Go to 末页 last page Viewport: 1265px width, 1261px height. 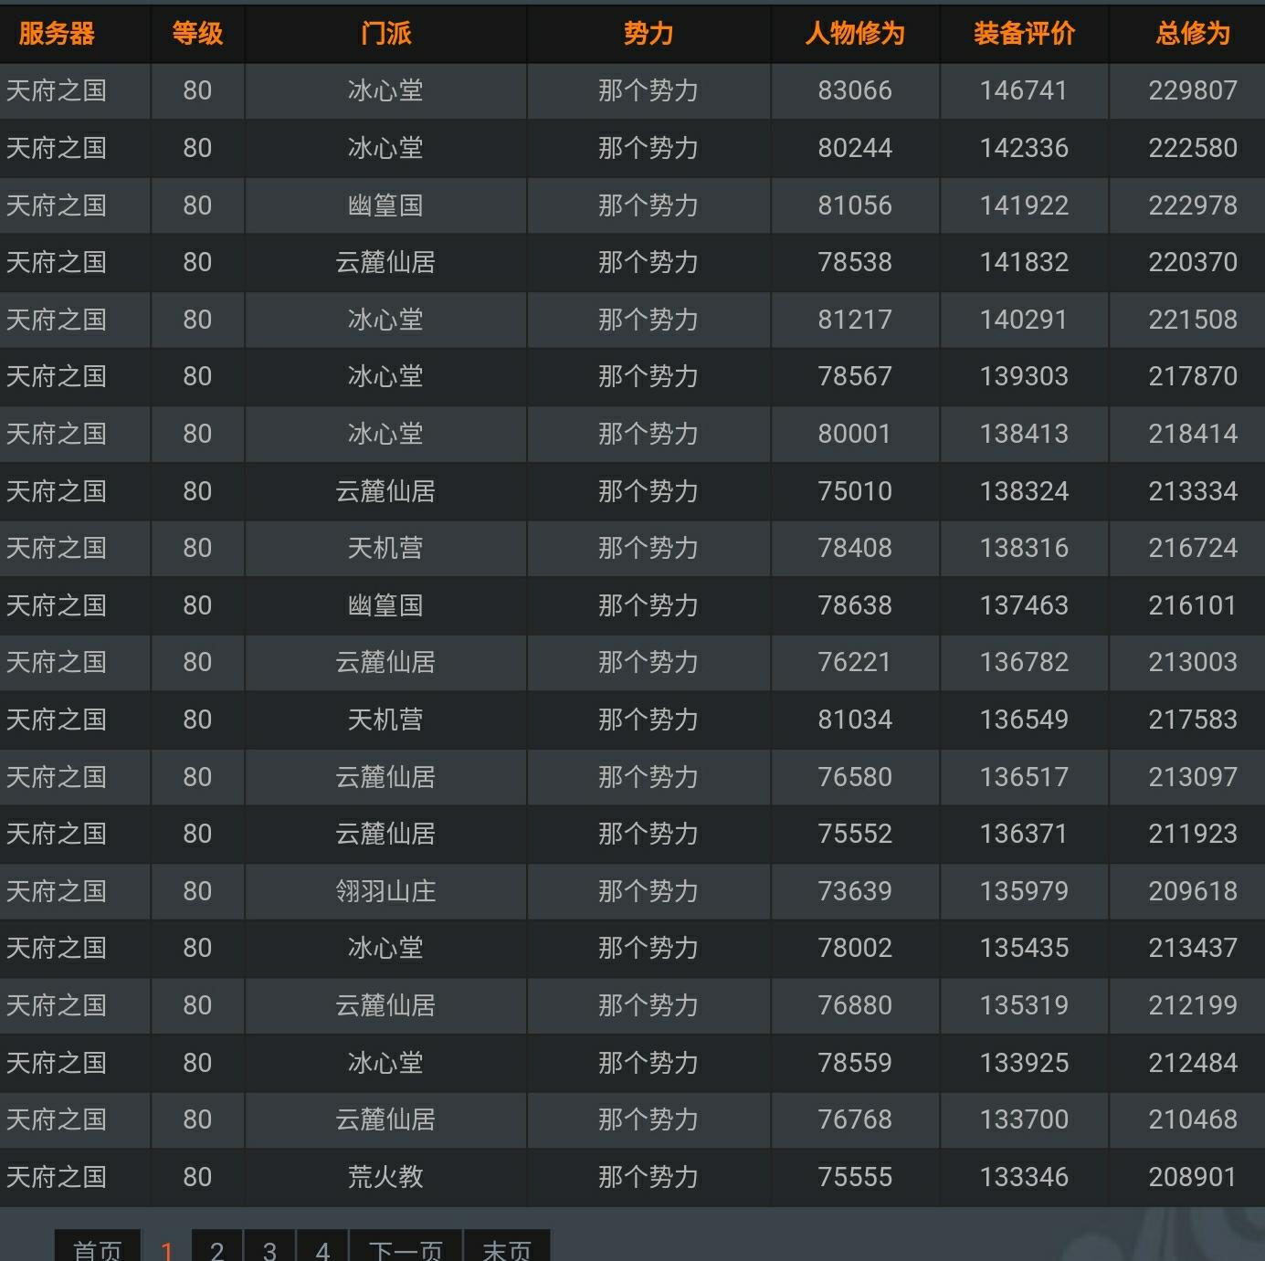[x=507, y=1248]
